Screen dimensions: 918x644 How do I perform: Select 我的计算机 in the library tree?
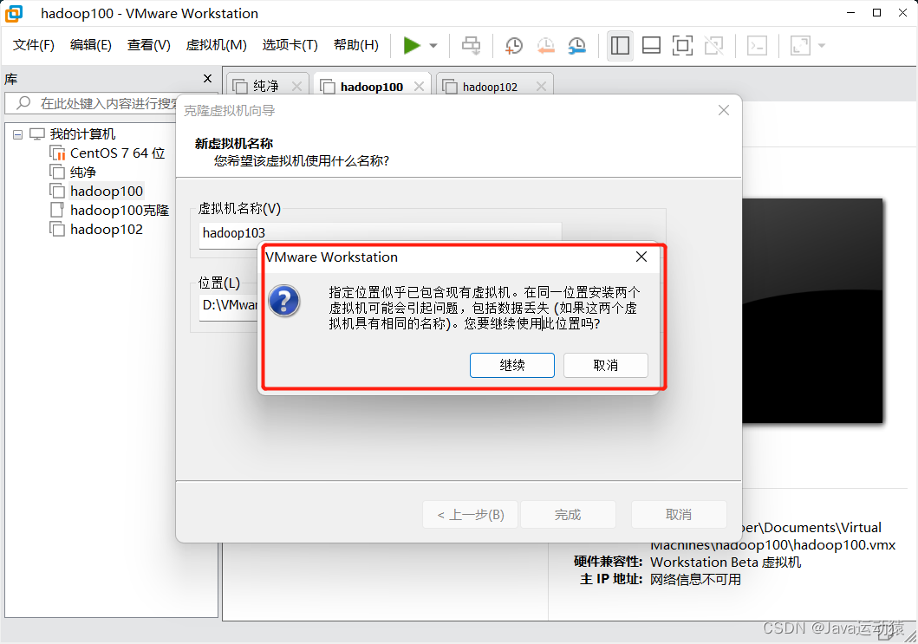(82, 134)
